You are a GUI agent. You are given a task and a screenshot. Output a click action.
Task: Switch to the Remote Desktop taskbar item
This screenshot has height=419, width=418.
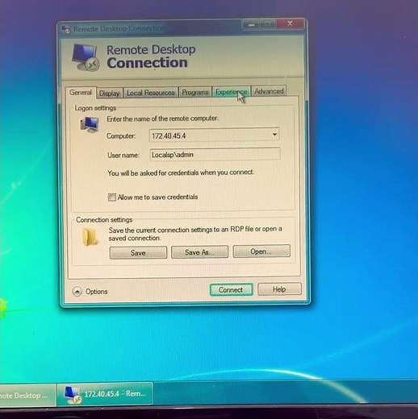click(27, 395)
